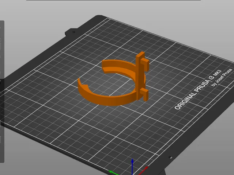Screen dimensions: 234x175
Task: Click the green Y axis arrow
Action: coord(114,173)
